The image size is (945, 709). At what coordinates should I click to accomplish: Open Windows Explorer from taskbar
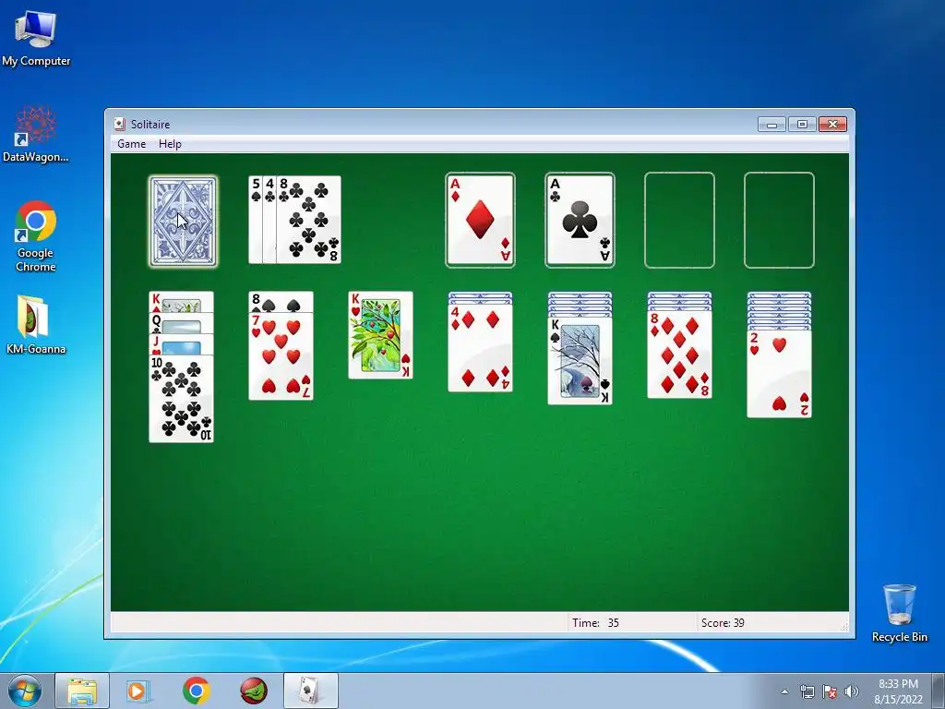click(82, 691)
